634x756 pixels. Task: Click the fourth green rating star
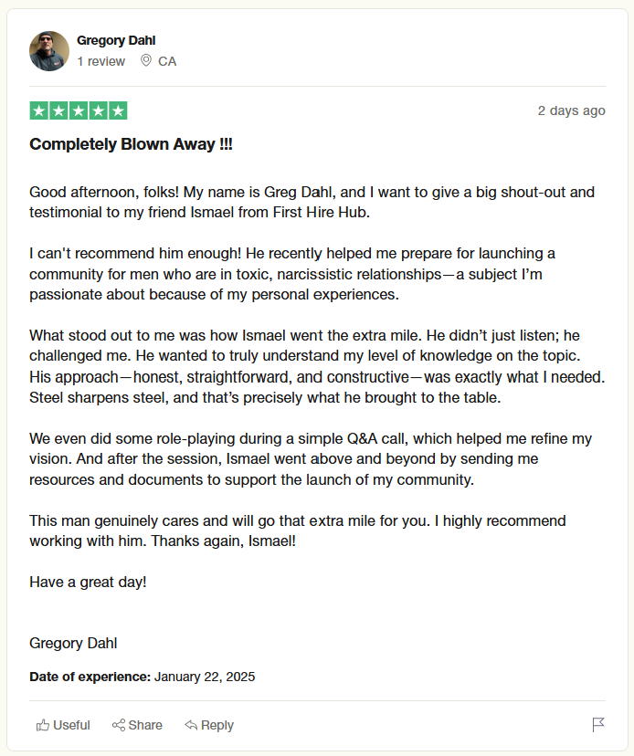click(x=98, y=111)
